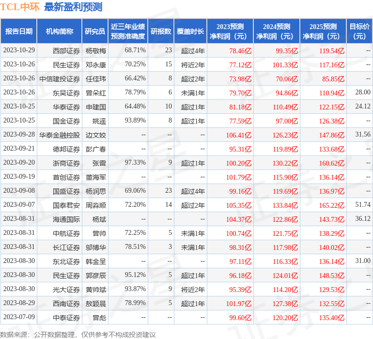Click the 研报数 column header
This screenshot has height=339, width=373.
click(x=161, y=31)
